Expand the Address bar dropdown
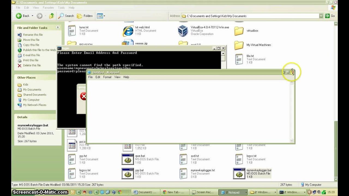 pos(321,16)
